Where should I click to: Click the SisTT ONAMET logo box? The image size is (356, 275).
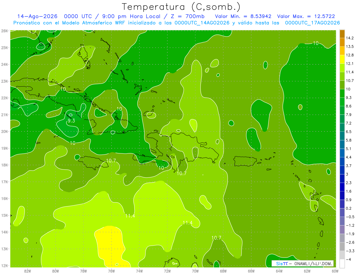click(x=303, y=263)
